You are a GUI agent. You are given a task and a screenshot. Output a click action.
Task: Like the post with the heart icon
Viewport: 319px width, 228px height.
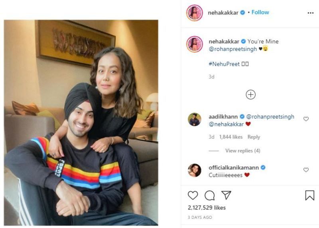coord(193,195)
